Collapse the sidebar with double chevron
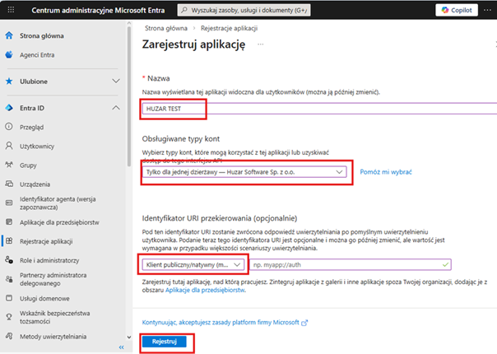The image size is (497, 354). point(122,347)
